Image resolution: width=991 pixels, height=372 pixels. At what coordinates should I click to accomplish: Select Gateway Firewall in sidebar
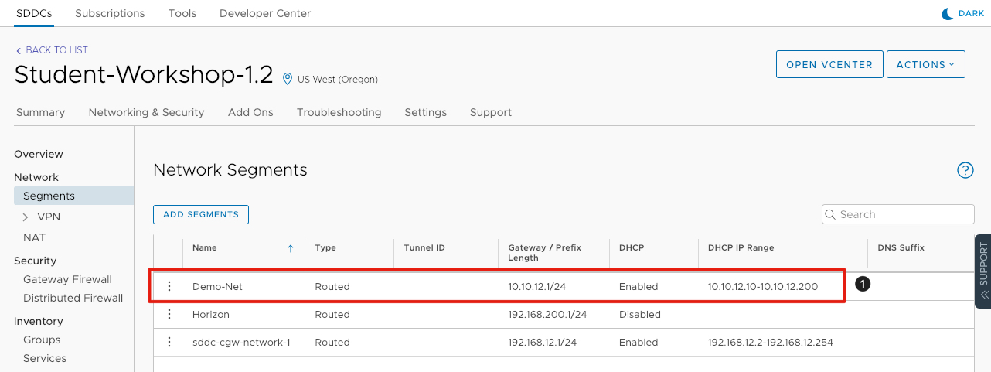point(67,279)
